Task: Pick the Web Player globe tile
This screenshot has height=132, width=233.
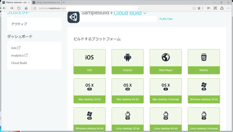Action: pos(166,62)
